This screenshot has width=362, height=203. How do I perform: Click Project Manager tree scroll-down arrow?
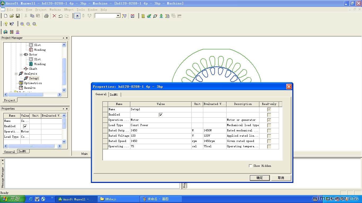[x=64, y=90]
